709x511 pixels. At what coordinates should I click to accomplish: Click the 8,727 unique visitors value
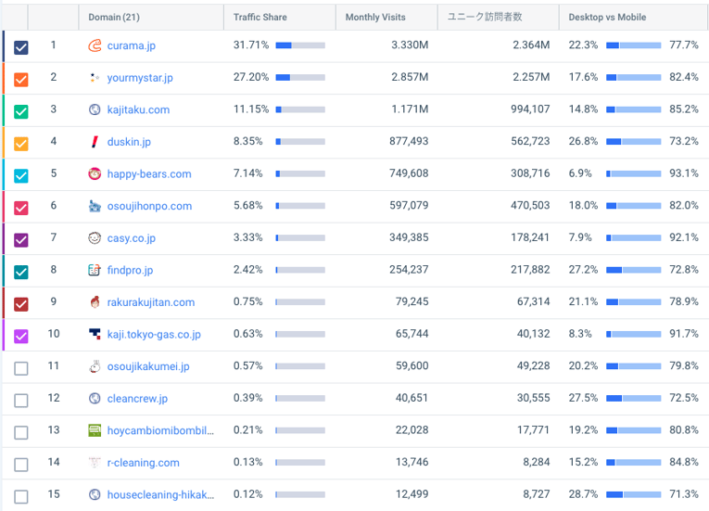point(537,494)
